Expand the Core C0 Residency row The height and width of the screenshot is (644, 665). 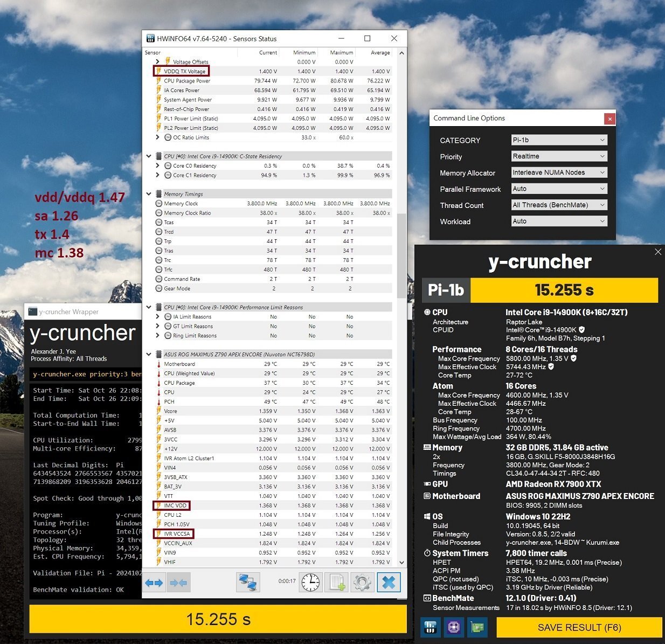pyautogui.click(x=157, y=166)
